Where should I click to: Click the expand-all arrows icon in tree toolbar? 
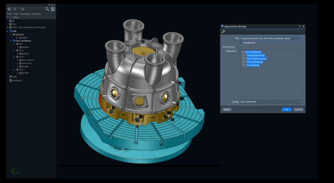coord(9,9)
